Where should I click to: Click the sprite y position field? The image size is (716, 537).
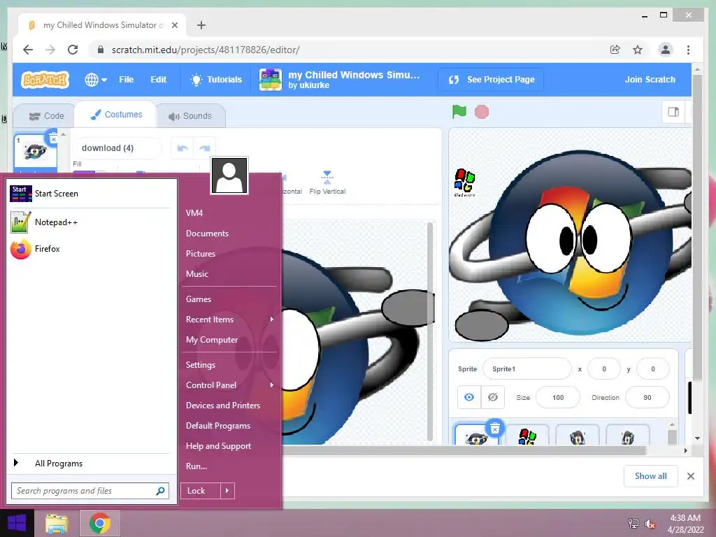[652, 369]
